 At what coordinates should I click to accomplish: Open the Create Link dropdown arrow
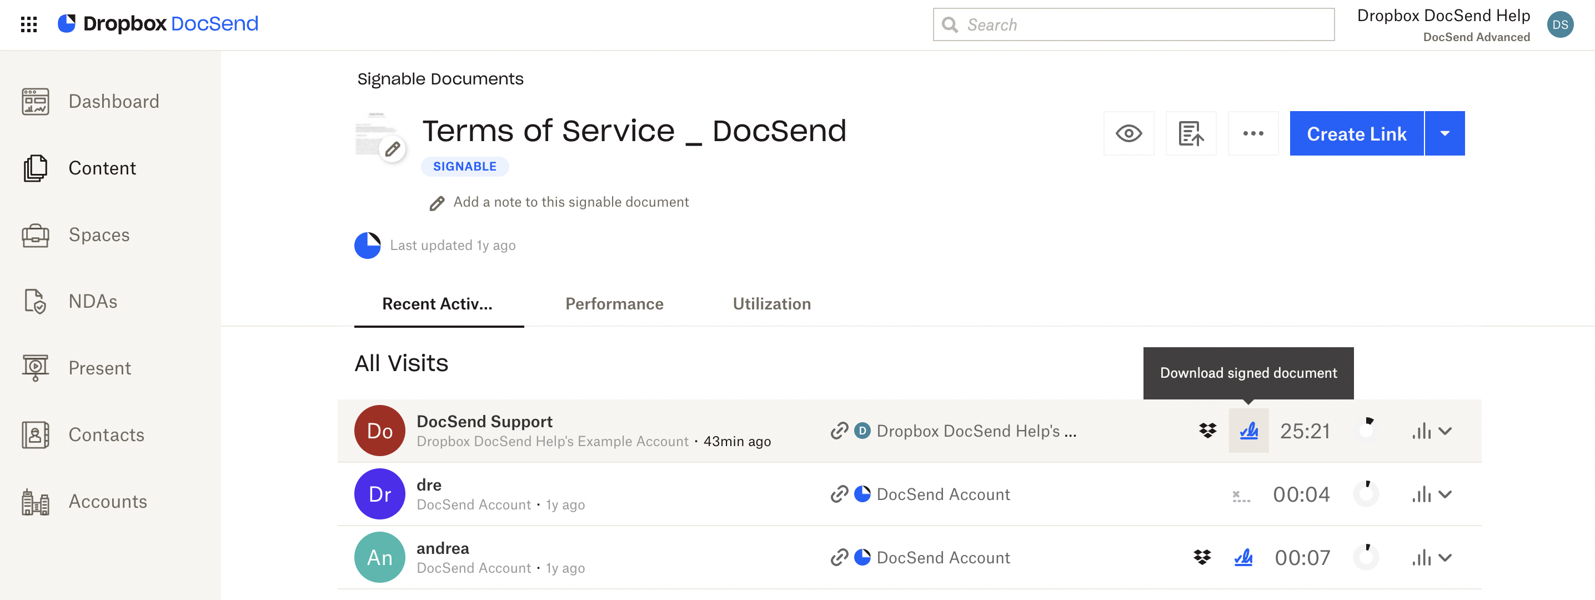tap(1446, 133)
